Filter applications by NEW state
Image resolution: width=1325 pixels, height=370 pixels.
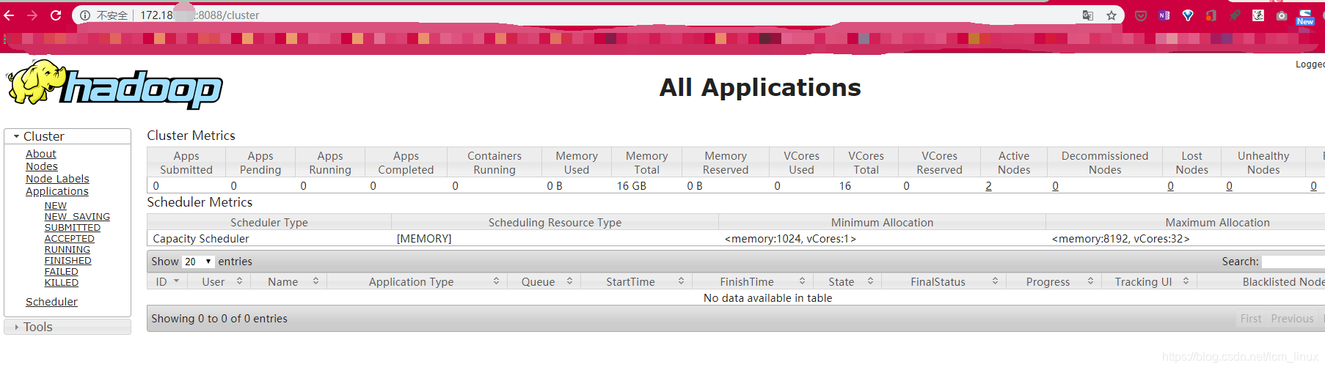pyautogui.click(x=56, y=206)
